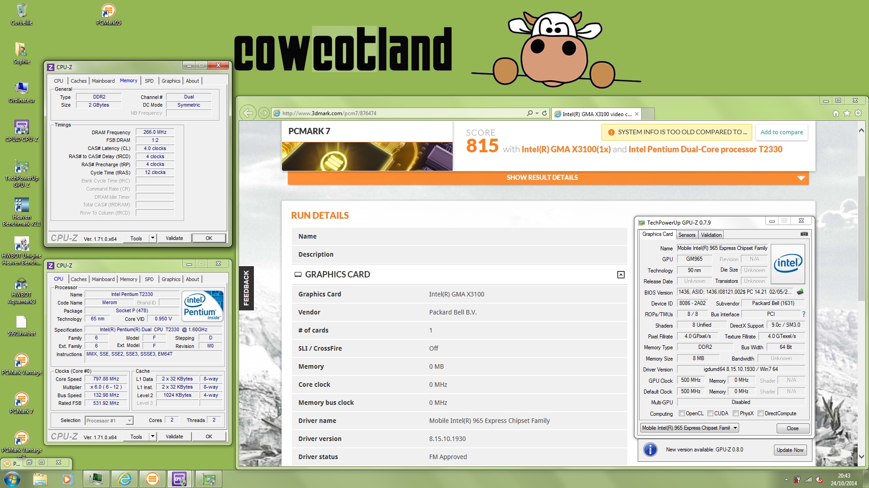Open PCMark05 desktop shortcut
869x488 pixels.
click(x=108, y=14)
